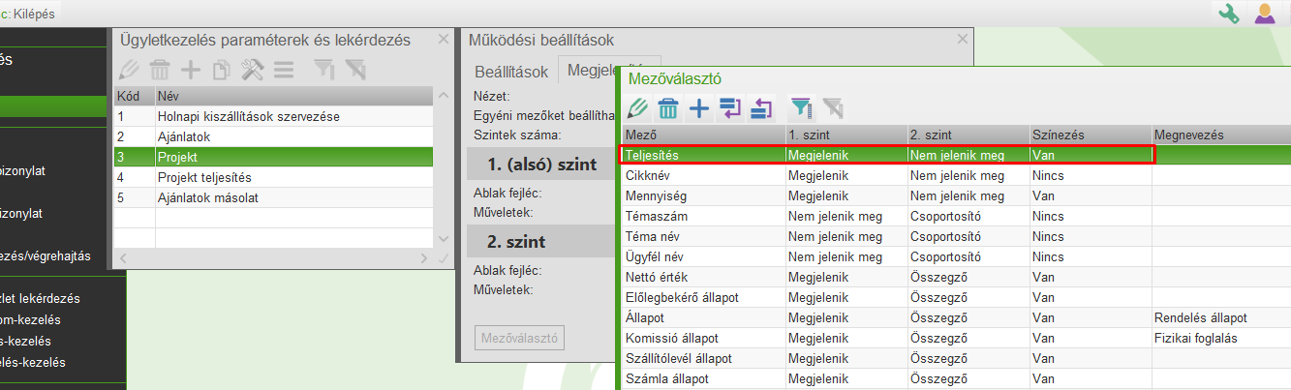
Task: Click the crossed-out filter icon in Ügyletkezelés toolbar
Action: pos(354,70)
